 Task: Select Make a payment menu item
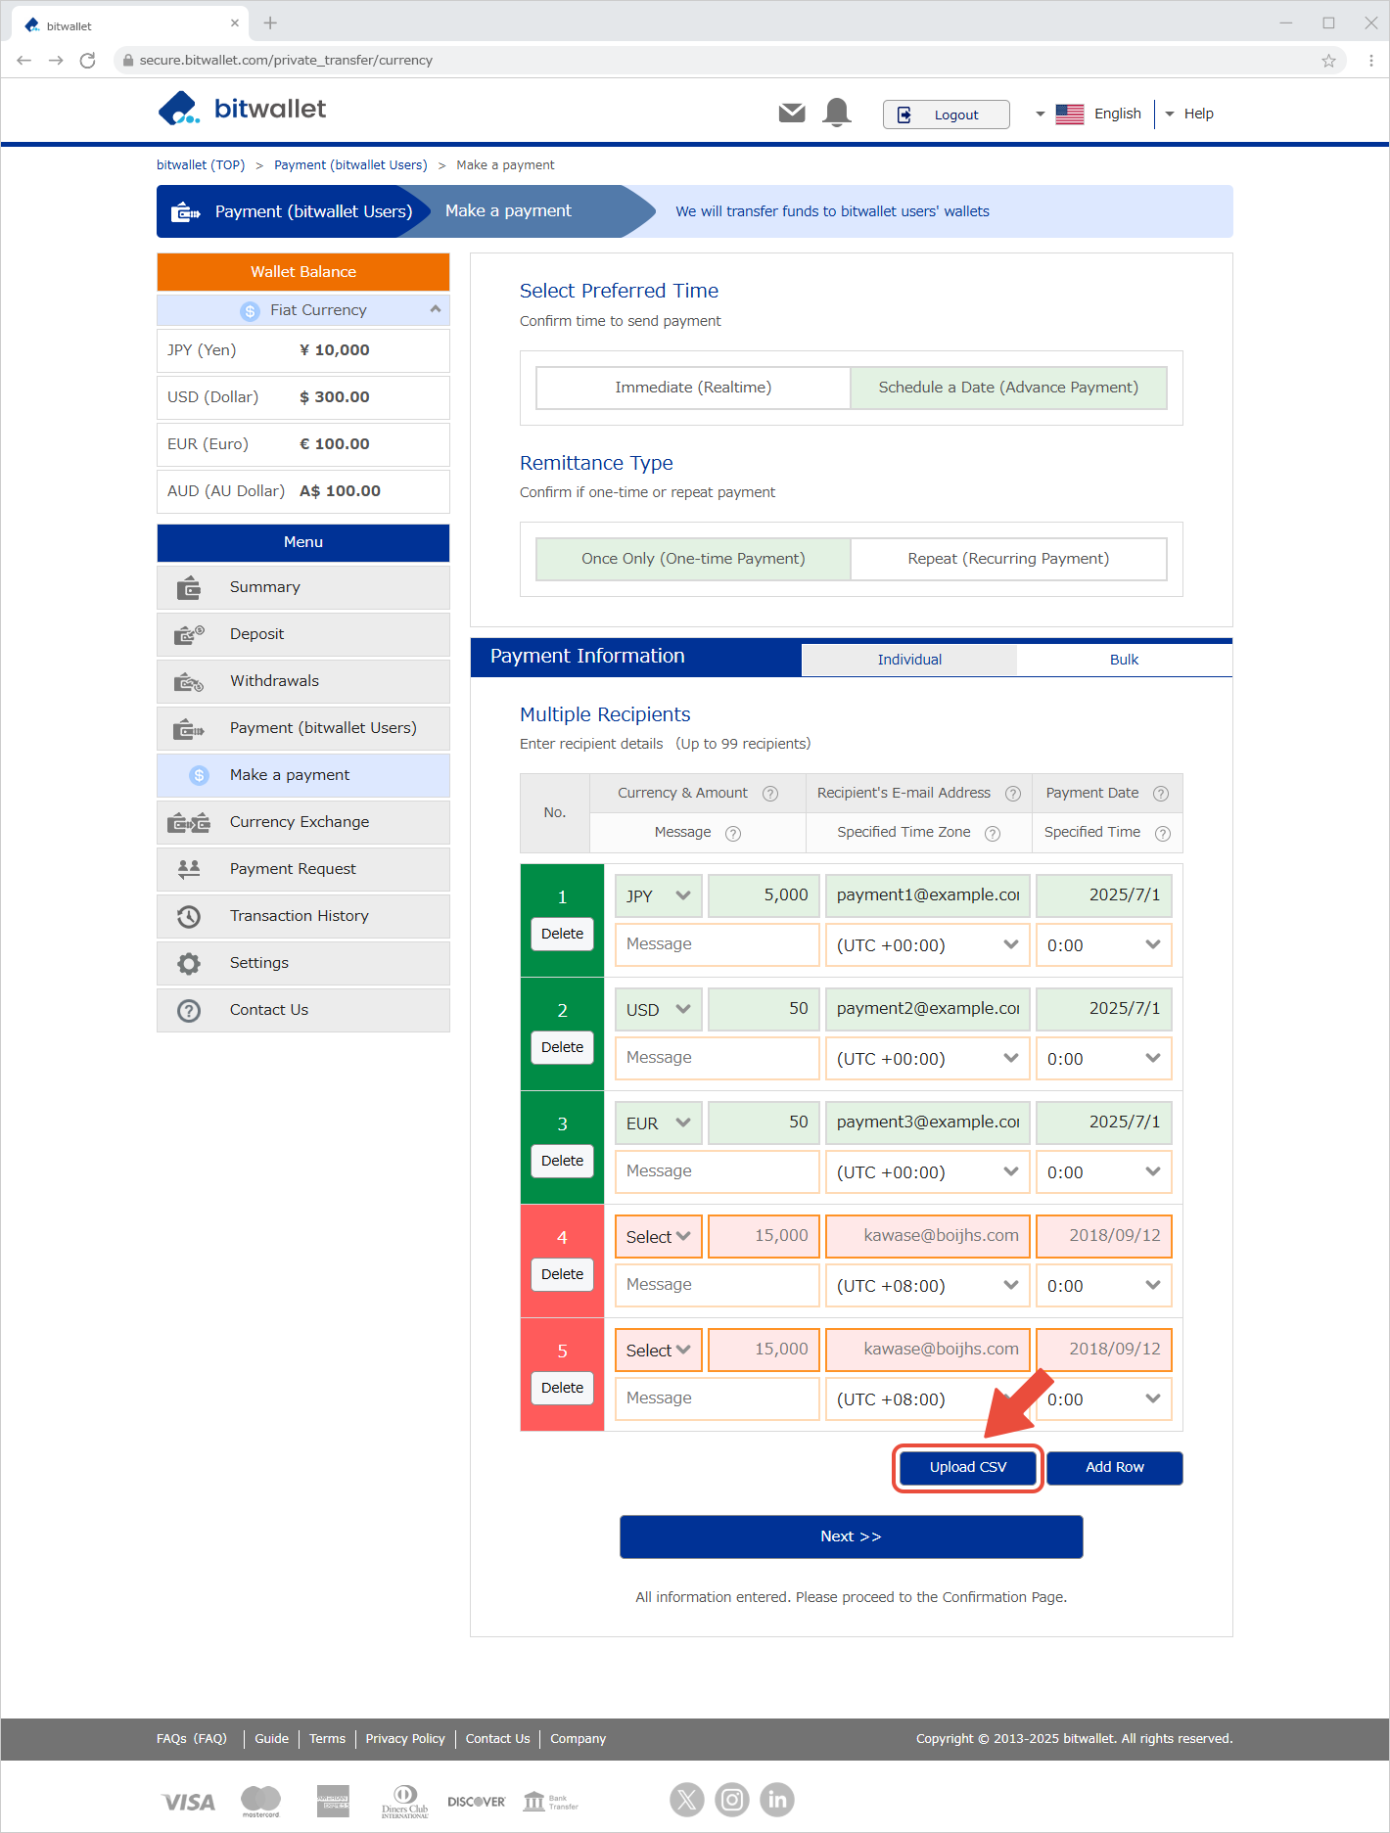click(x=303, y=775)
